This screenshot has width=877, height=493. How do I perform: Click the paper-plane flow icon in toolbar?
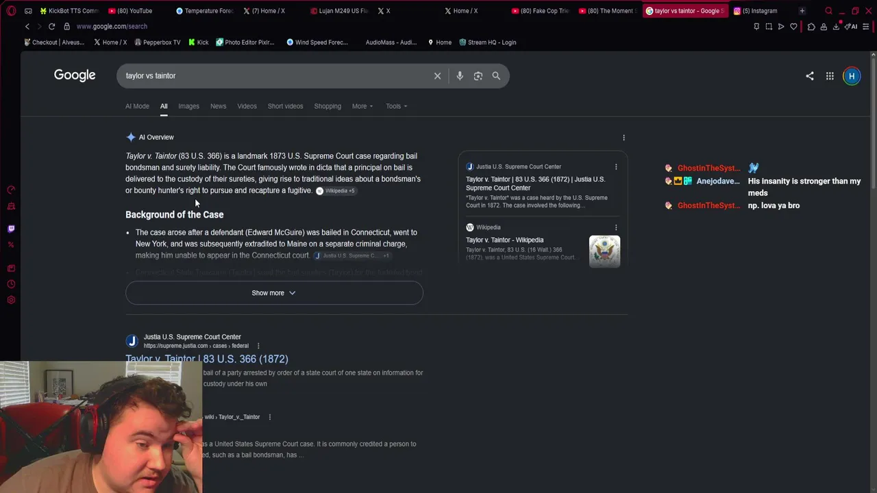click(x=781, y=26)
